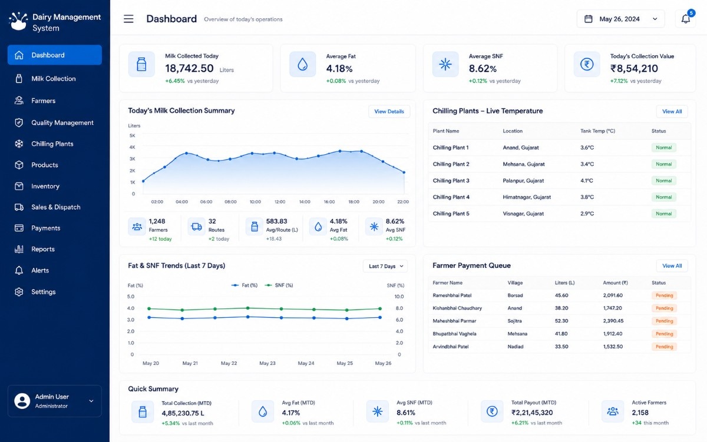Open Farmers section in sidebar
Image resolution: width=707 pixels, height=442 pixels.
click(55, 101)
